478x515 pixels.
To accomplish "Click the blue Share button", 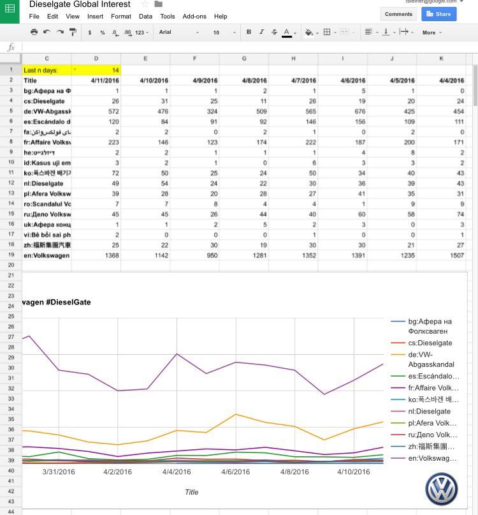I will [x=438, y=14].
